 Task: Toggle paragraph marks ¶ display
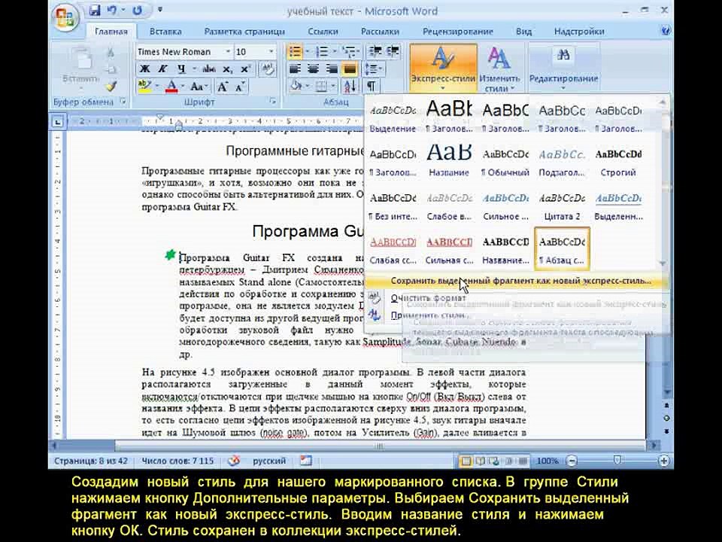pyautogui.click(x=371, y=86)
